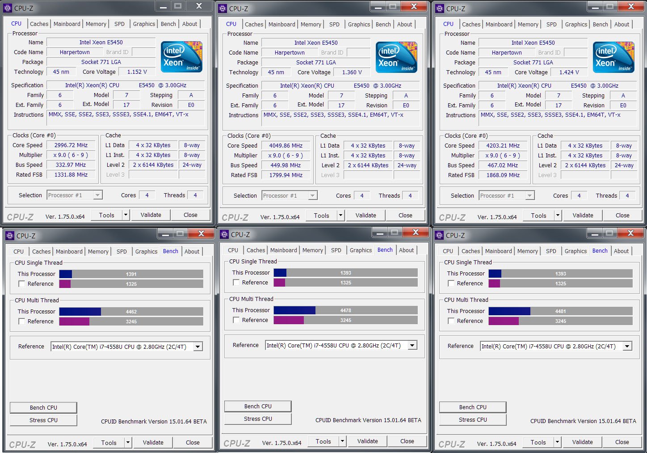Click Harpertown code name in 1.152 V window

[75, 52]
